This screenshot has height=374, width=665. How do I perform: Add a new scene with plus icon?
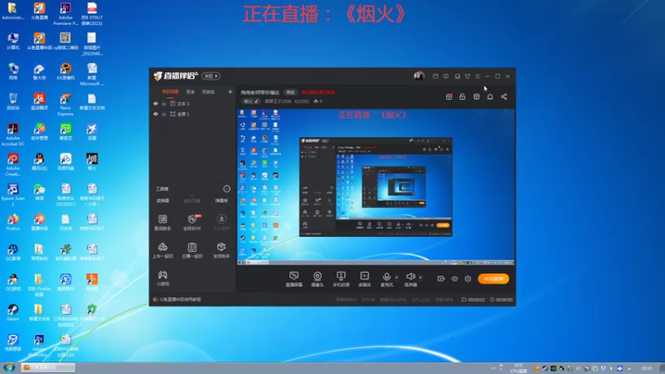[230, 91]
